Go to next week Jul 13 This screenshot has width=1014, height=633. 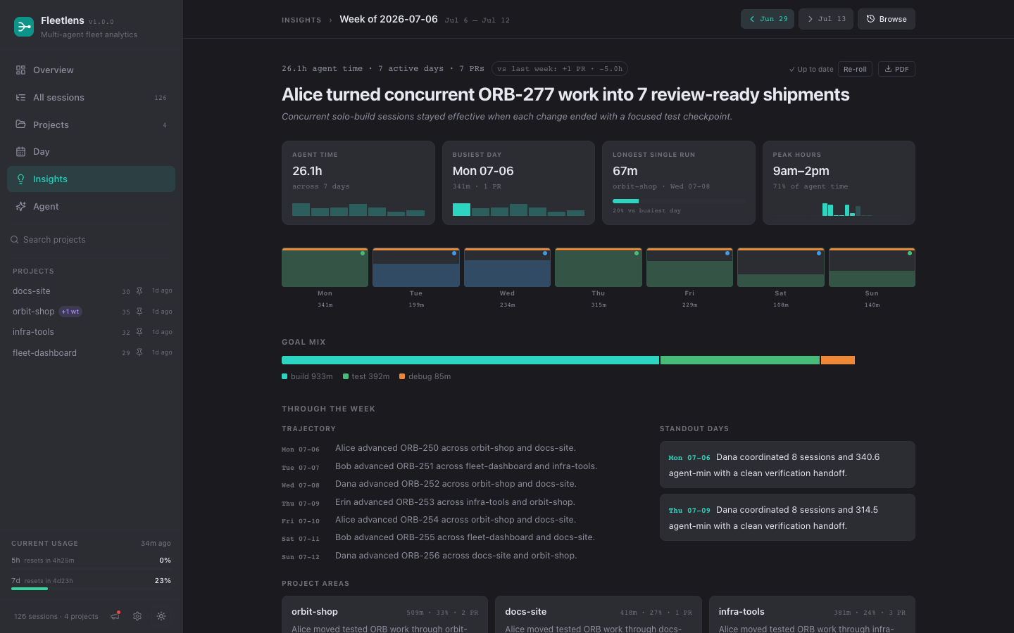pyautogui.click(x=826, y=19)
